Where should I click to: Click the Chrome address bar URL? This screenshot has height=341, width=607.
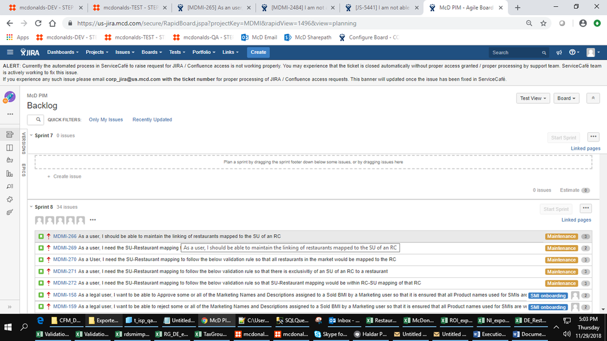(217, 23)
